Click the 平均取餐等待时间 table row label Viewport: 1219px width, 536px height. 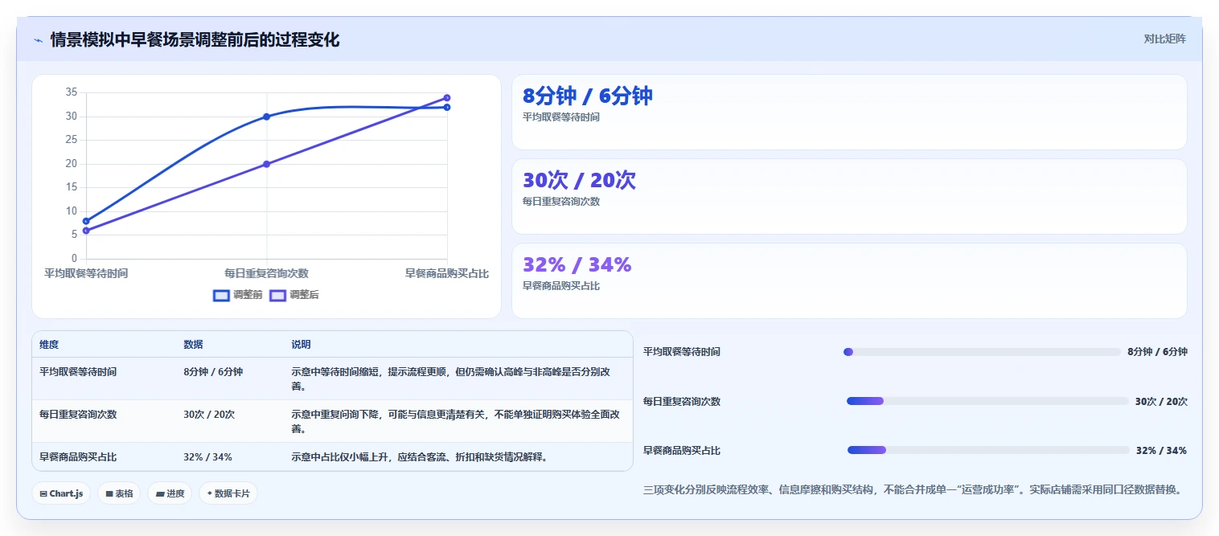pyautogui.click(x=78, y=372)
